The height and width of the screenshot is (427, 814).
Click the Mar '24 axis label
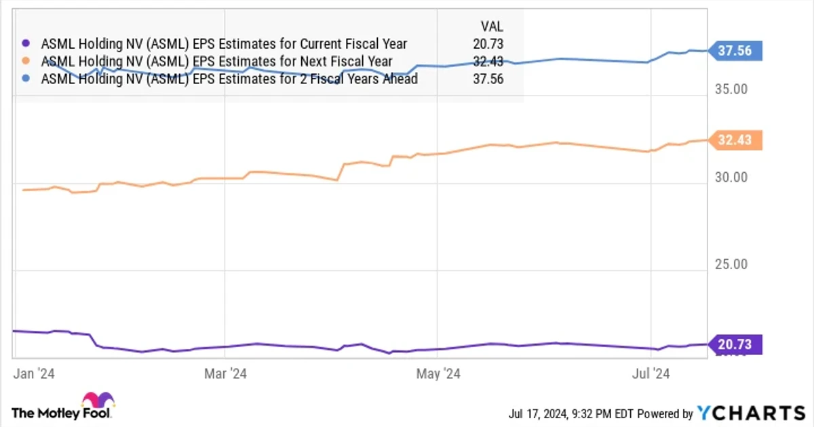[227, 373]
